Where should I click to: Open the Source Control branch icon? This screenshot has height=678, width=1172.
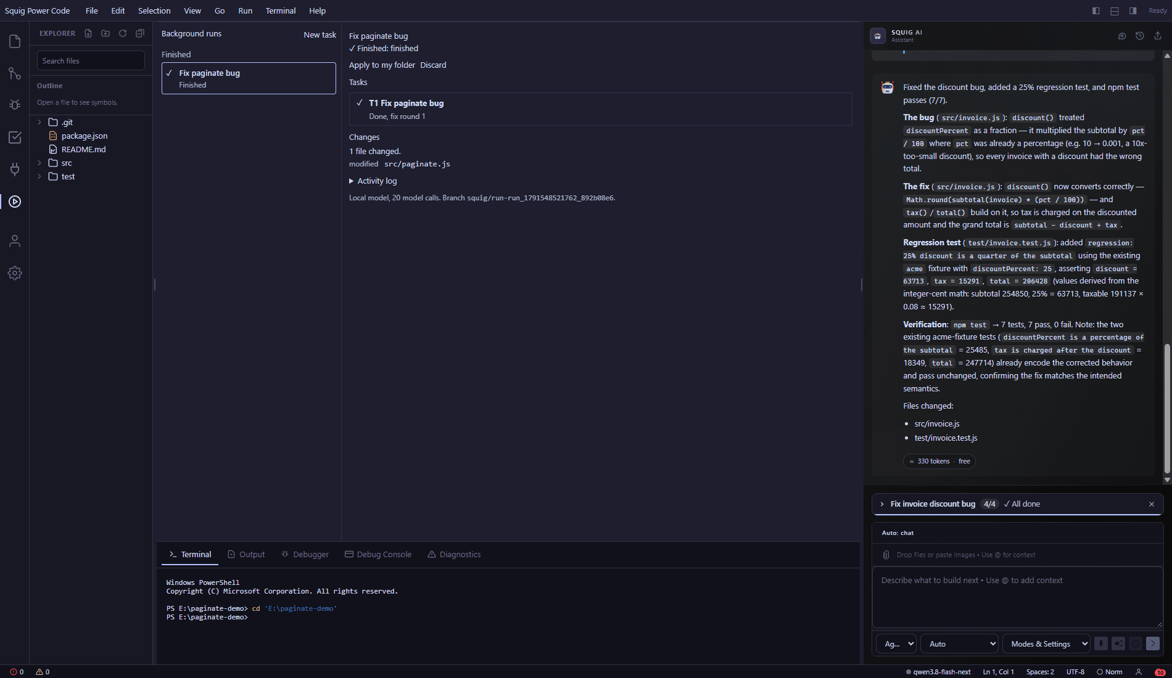point(15,73)
